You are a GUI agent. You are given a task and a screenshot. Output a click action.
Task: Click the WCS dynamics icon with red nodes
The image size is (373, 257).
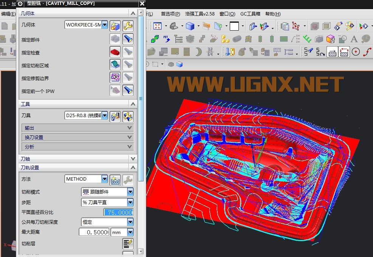tap(296, 26)
